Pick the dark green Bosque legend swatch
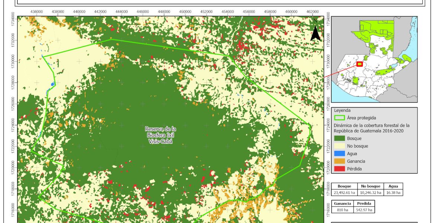435x223 pixels. tap(340, 138)
